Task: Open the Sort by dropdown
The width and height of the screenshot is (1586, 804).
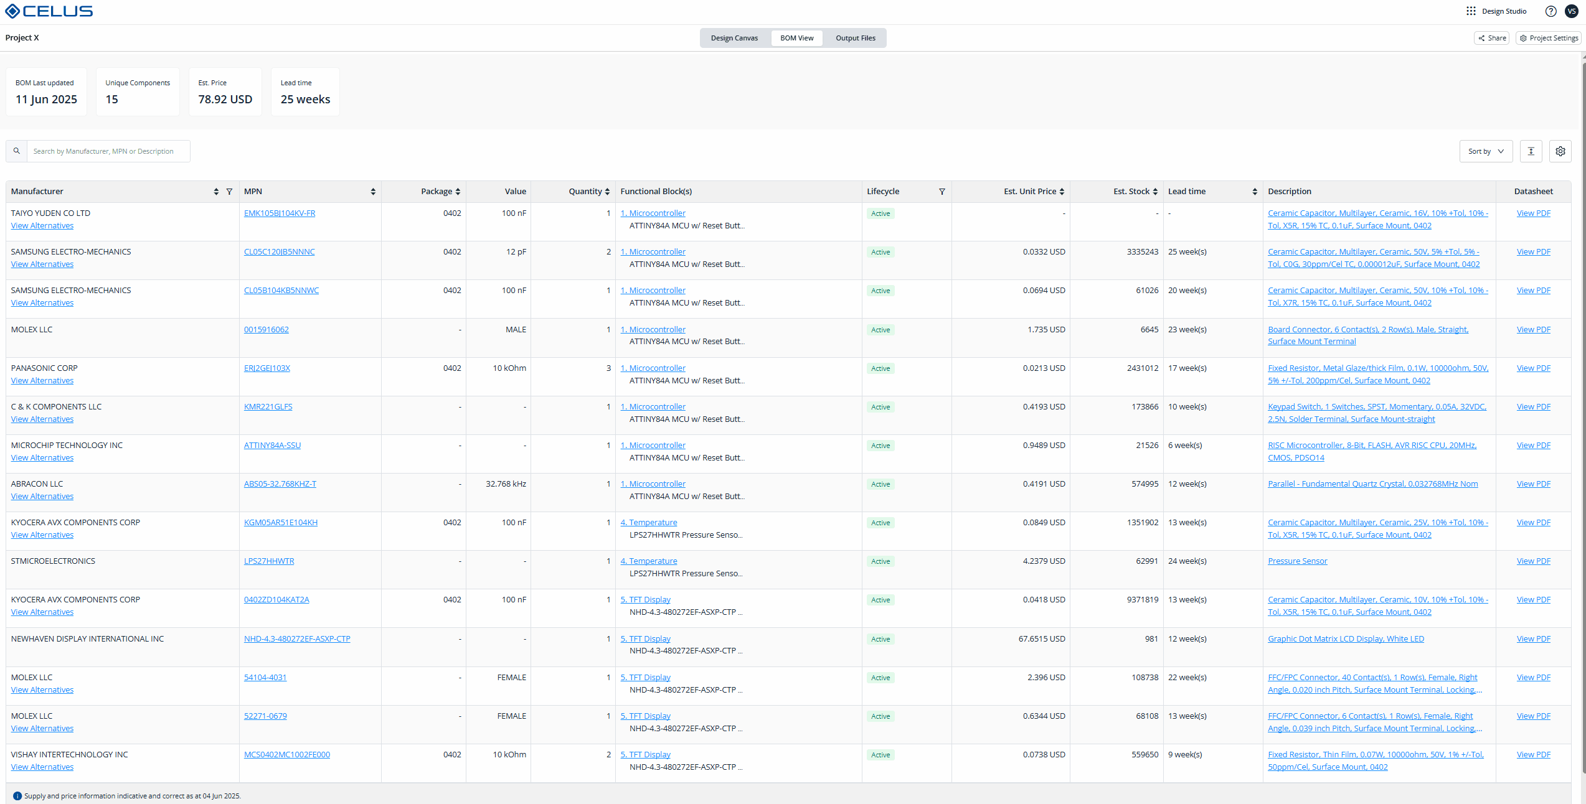Action: tap(1486, 151)
